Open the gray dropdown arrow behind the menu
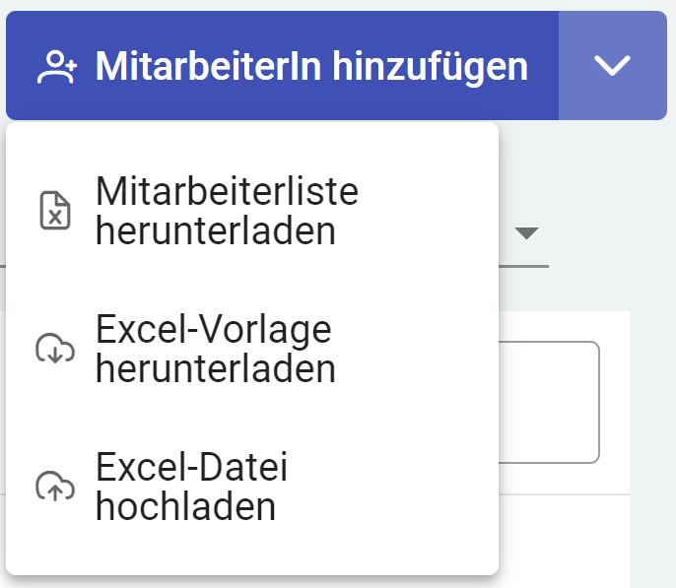This screenshot has width=676, height=588. 527,233
